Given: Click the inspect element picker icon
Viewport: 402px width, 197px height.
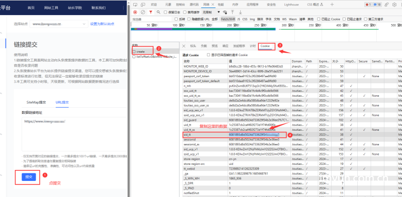Looking at the screenshot, I should 135,5.
